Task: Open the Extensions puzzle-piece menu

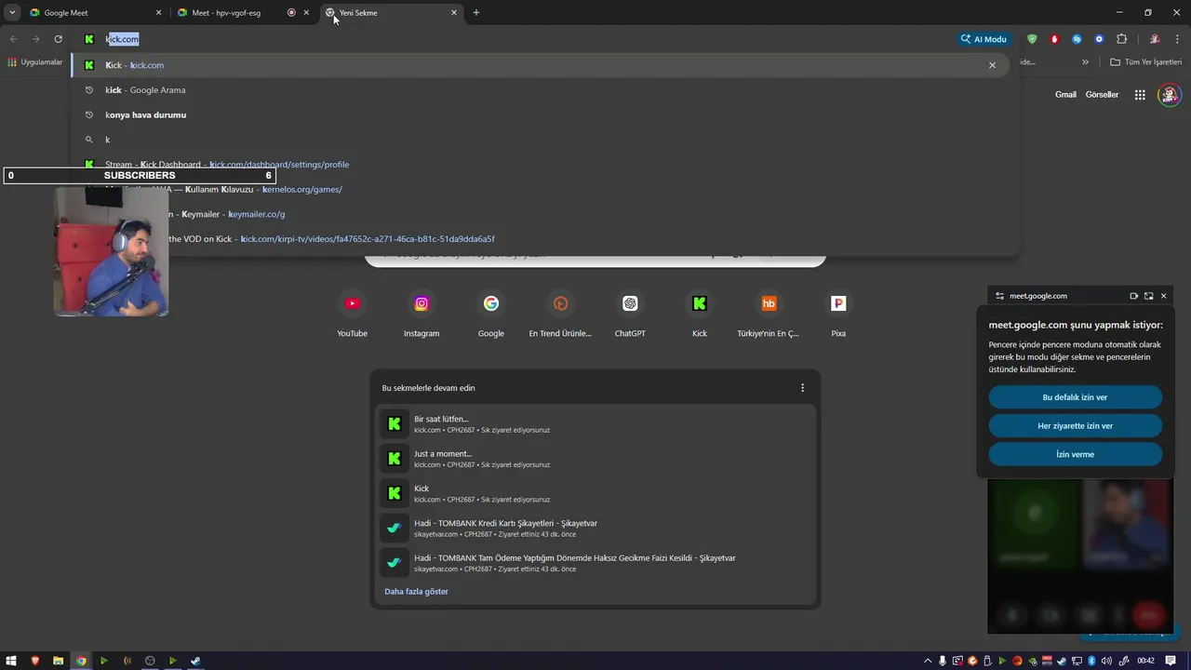Action: 1121,39
